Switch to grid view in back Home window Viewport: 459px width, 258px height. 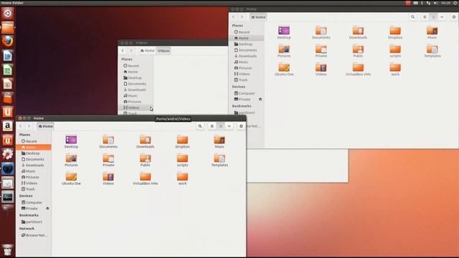433,17
